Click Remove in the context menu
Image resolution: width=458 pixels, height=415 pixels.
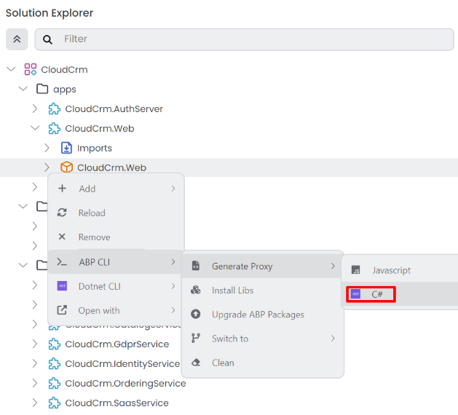[x=95, y=237]
